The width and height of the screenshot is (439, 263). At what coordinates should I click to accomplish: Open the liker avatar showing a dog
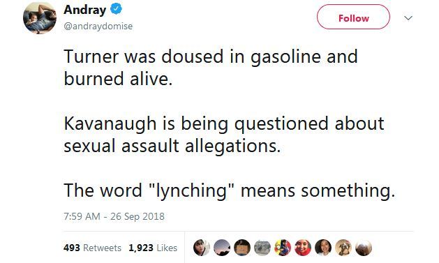[x=343, y=248]
